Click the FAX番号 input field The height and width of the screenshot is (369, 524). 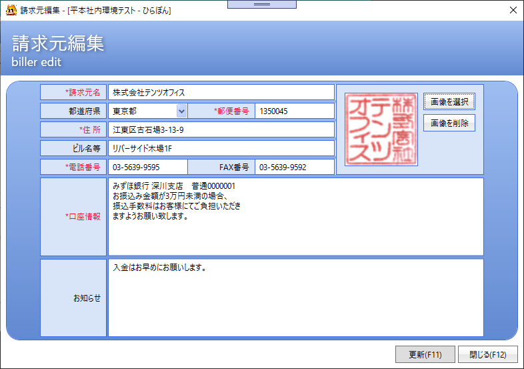[294, 167]
